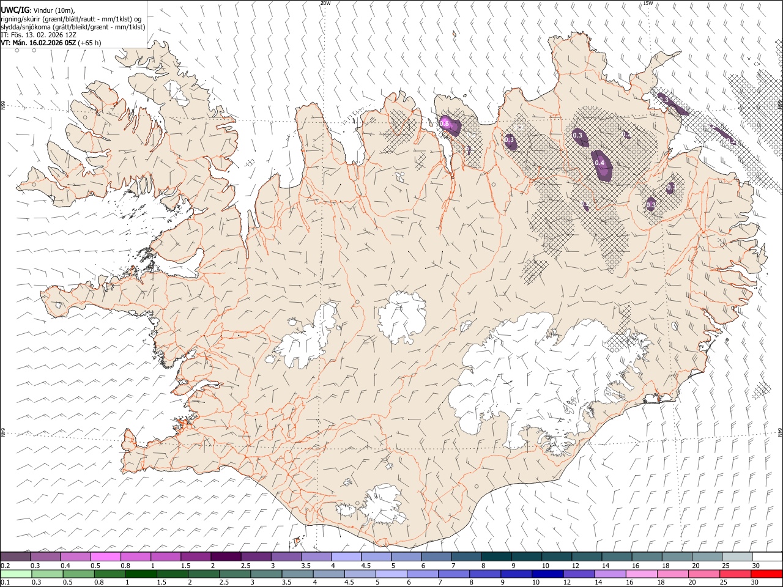The width and height of the screenshot is (783, 587).
Task: Click the 20W longitude label at top
Action: pos(325,3)
